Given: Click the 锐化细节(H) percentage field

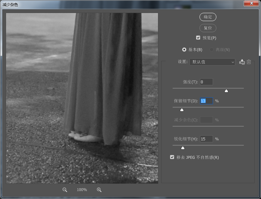Looking at the screenshot, I should pos(206,139).
